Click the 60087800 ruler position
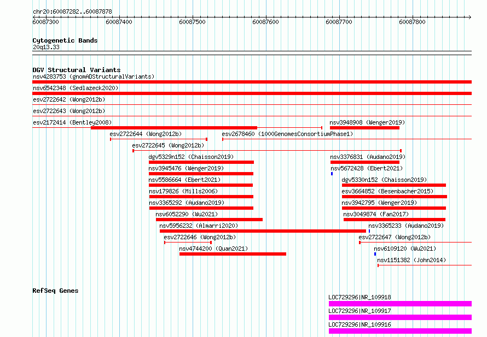The width and height of the screenshot is (487, 337). pos(412,22)
